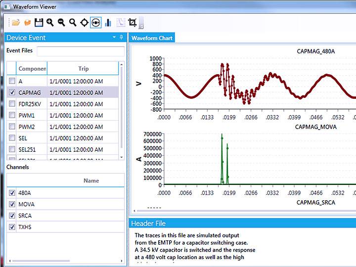Click the Event Files input field
This screenshot has height=267, width=356.
click(81, 51)
